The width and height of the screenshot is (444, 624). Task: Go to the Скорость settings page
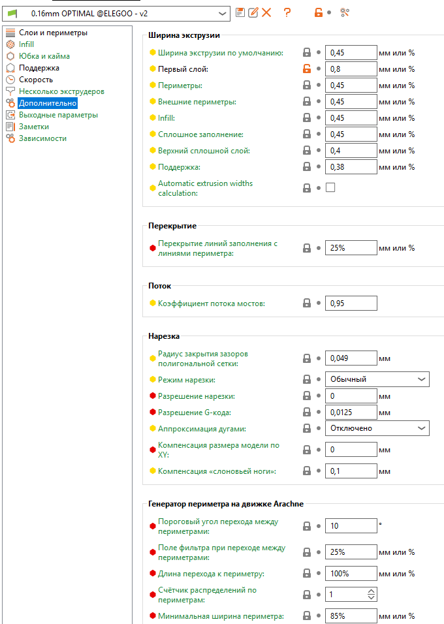click(x=36, y=80)
